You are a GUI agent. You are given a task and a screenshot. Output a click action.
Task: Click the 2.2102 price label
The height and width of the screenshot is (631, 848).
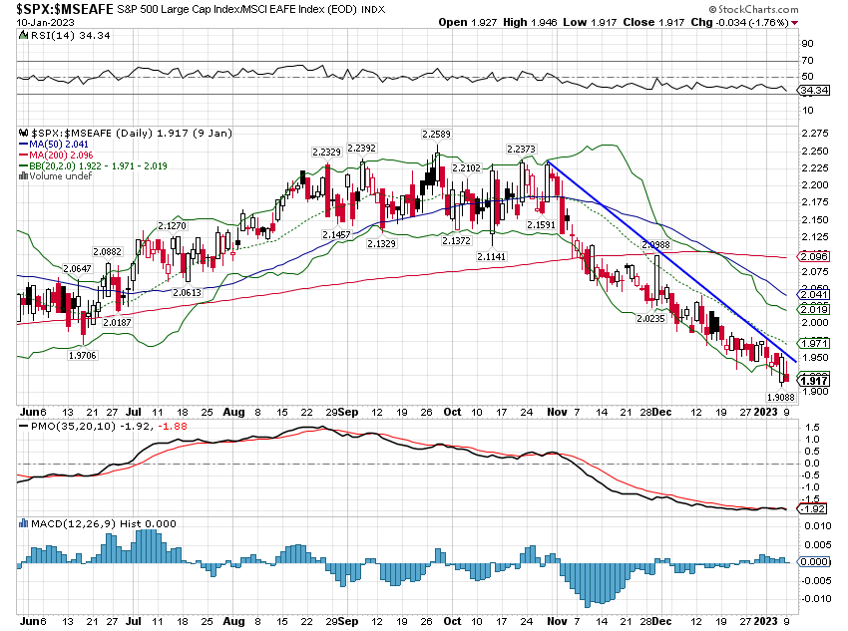[x=466, y=168]
